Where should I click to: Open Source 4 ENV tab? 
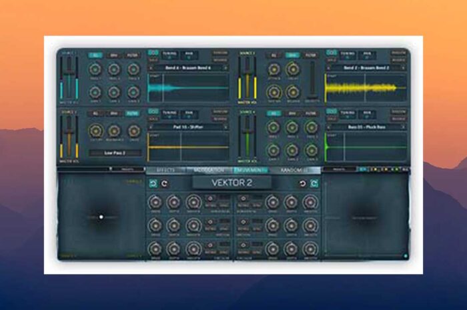pos(292,113)
